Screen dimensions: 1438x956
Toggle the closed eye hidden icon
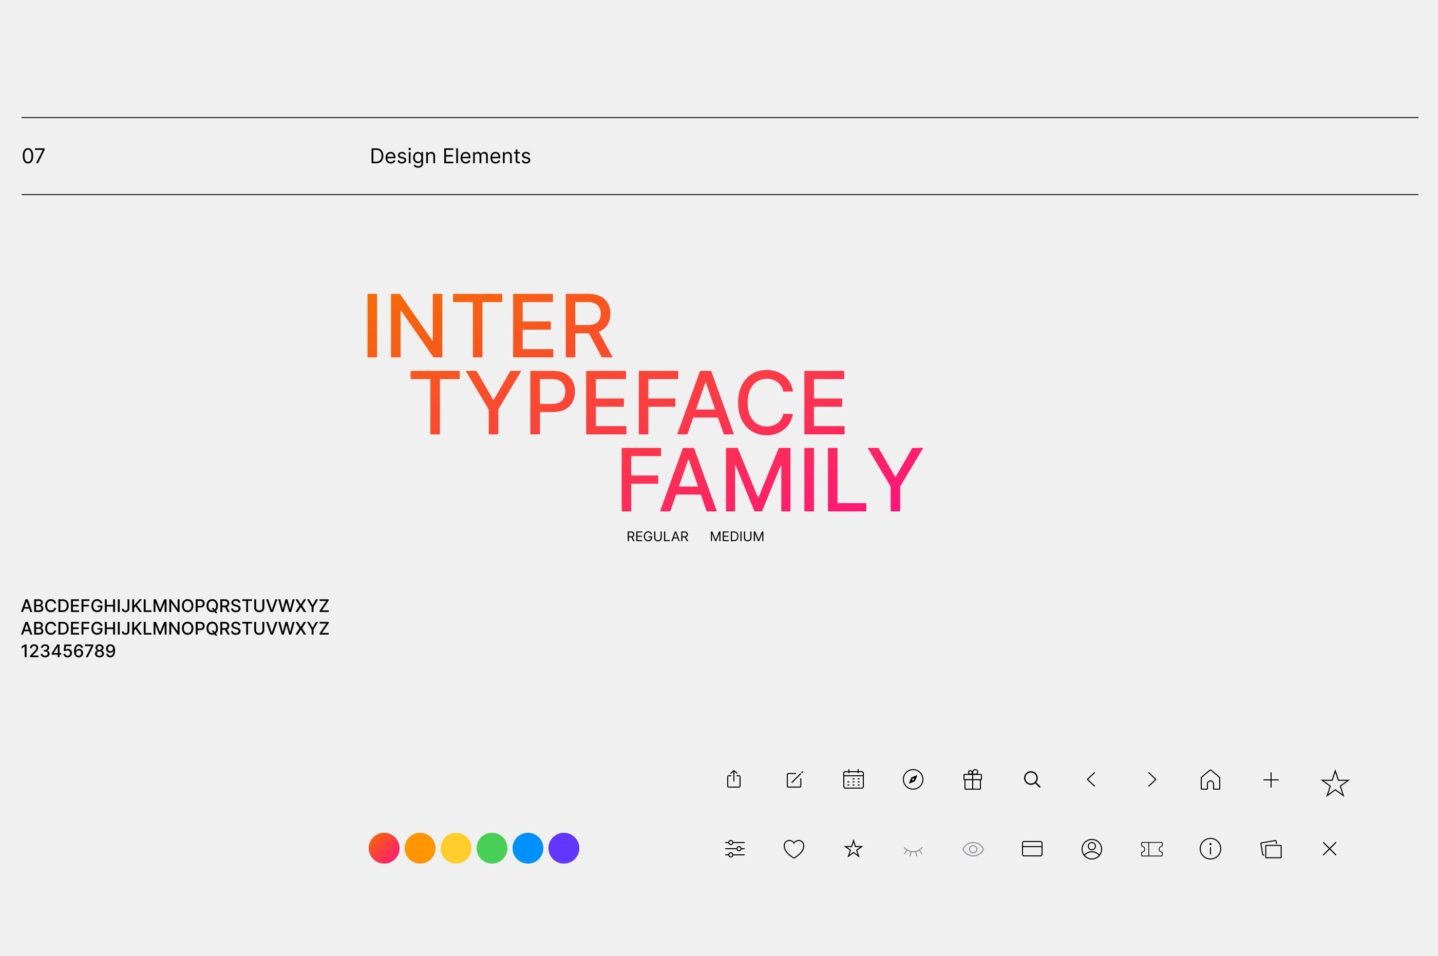(x=913, y=851)
